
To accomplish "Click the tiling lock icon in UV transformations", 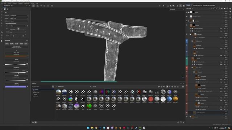I will point(18,29).
